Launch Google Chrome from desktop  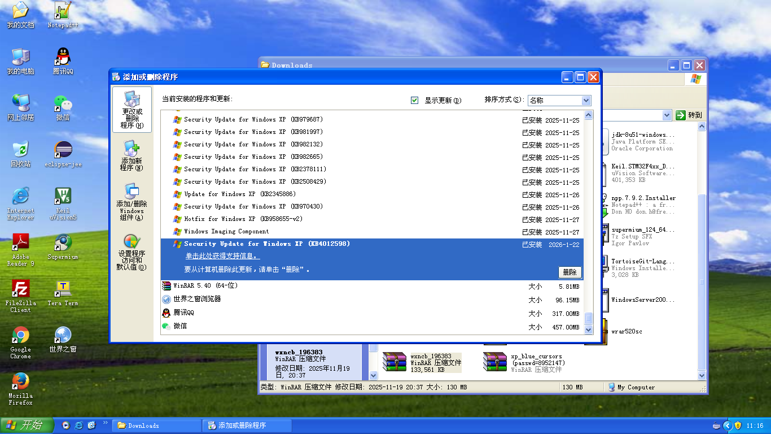tap(20, 341)
